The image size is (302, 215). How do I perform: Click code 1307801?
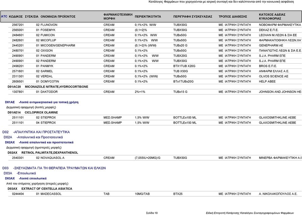(x=18, y=92)
